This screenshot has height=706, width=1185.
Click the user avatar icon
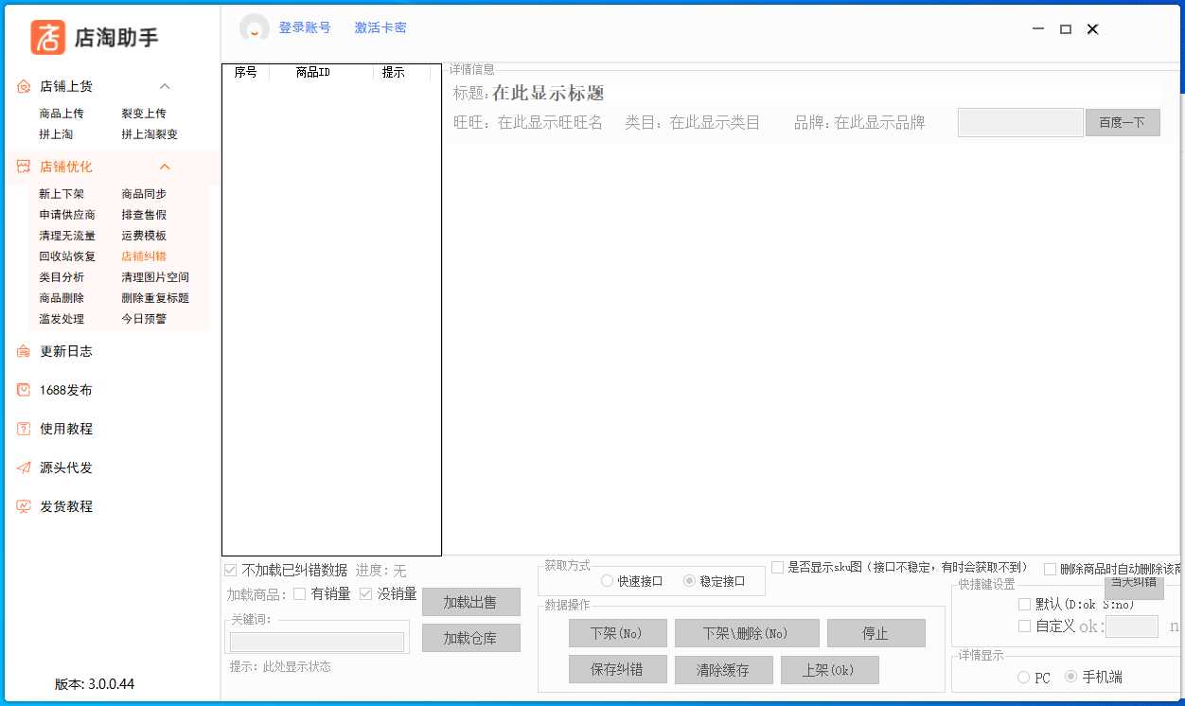coord(254,28)
